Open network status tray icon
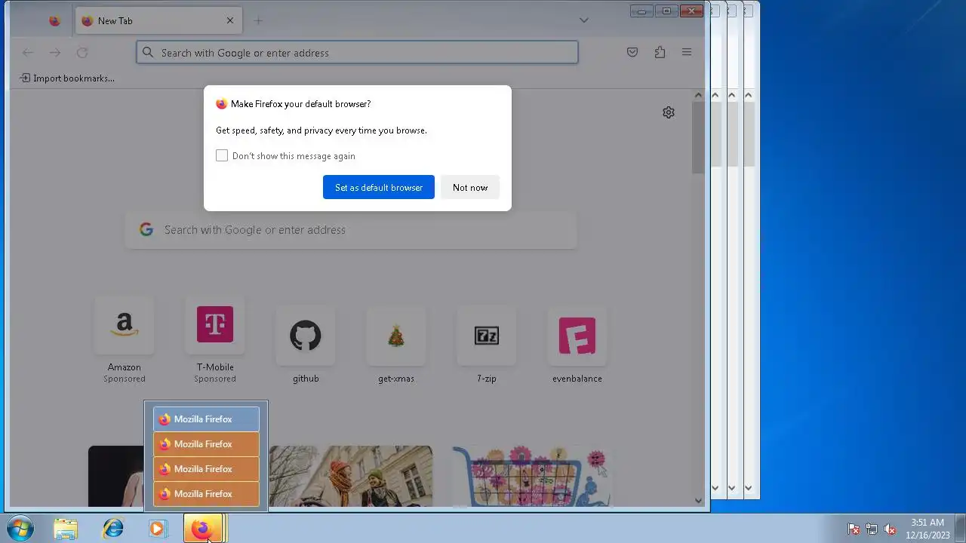Image resolution: width=966 pixels, height=543 pixels. pyautogui.click(x=872, y=529)
